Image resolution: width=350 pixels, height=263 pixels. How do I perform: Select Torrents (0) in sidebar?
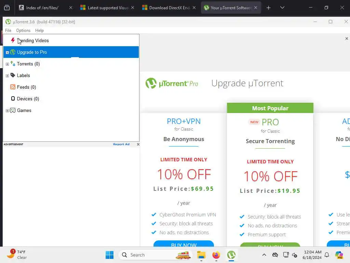[x=71, y=64]
